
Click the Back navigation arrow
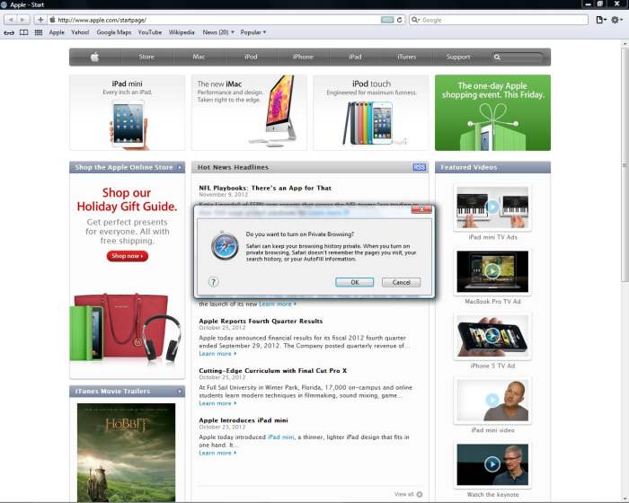pyautogui.click(x=11, y=20)
